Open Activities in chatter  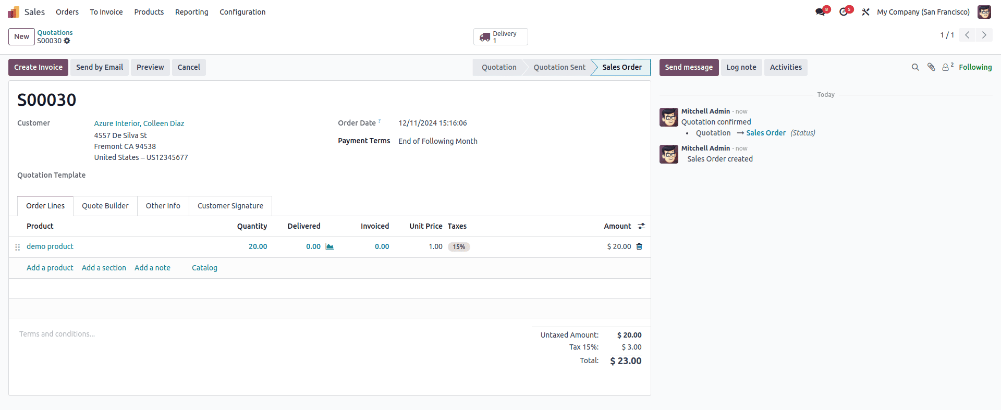[786, 67]
